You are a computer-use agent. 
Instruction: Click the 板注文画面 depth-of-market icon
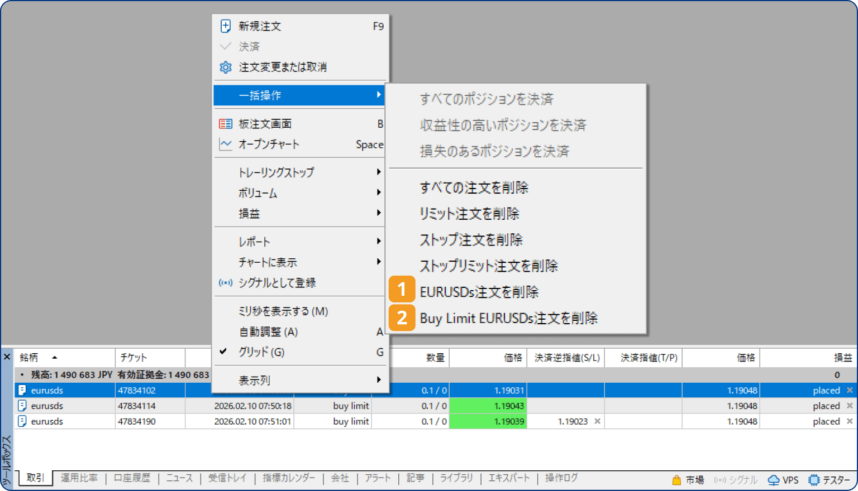tap(226, 123)
